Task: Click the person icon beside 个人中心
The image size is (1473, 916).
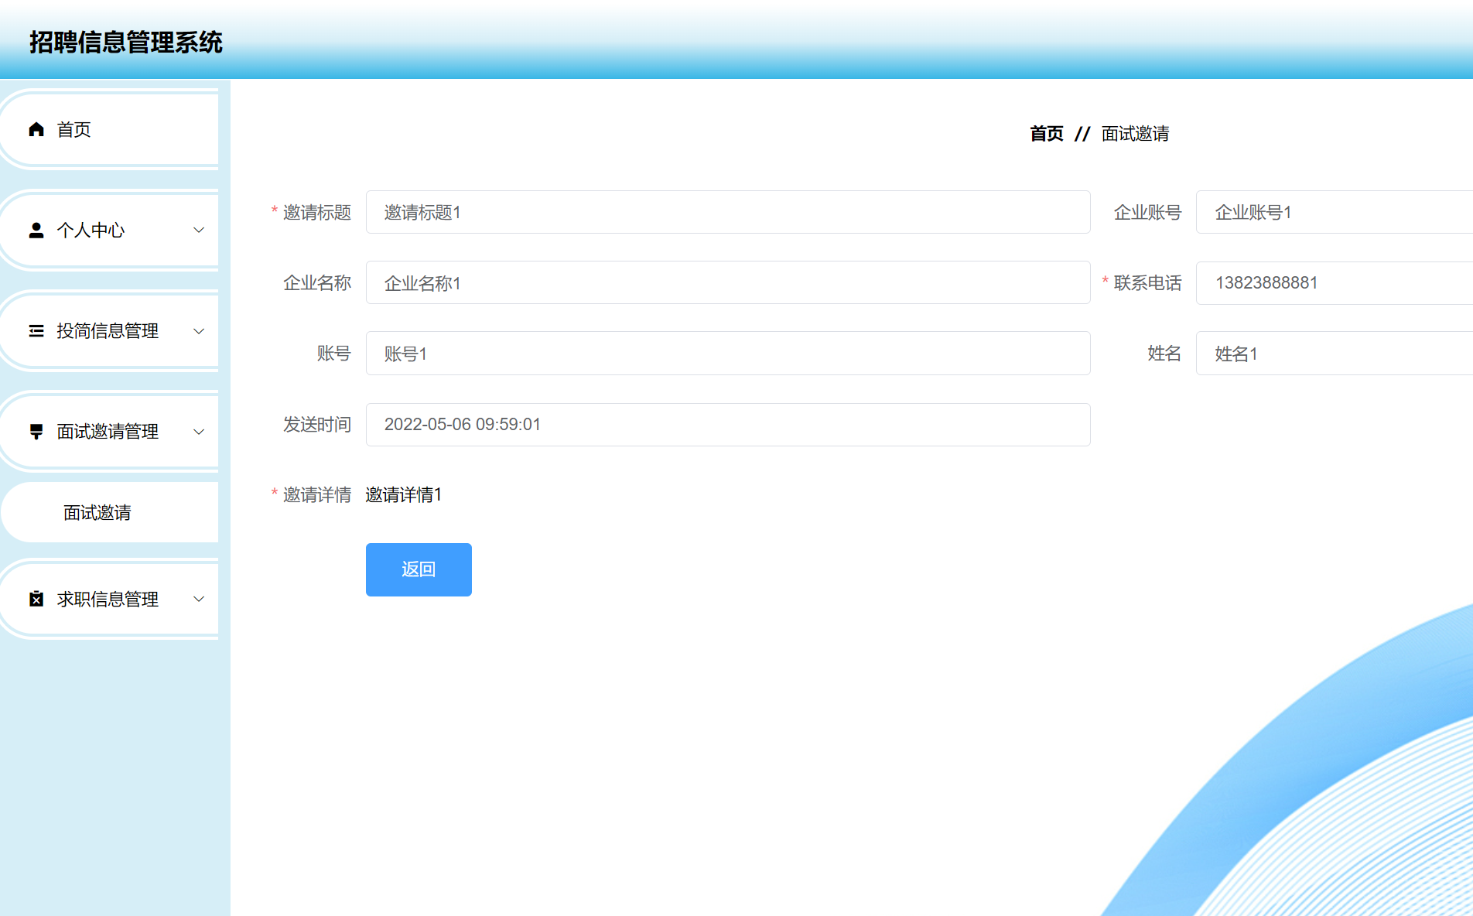Action: [x=36, y=229]
